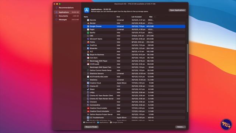The width and height of the screenshot is (236, 133).
Task: Sort by the Last Accessed column
Action: coord(136,17)
